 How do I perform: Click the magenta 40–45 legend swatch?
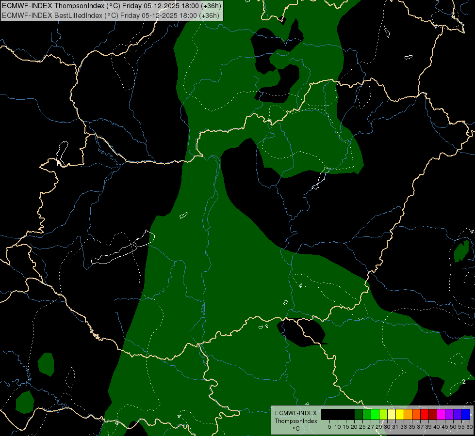pyautogui.click(x=441, y=414)
